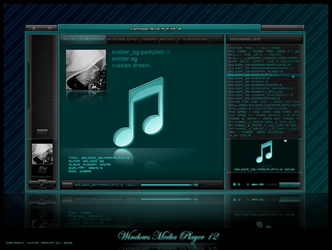This screenshot has width=332, height=250.
Task: Click the grip button at top-right corner
Action: (x=301, y=27)
